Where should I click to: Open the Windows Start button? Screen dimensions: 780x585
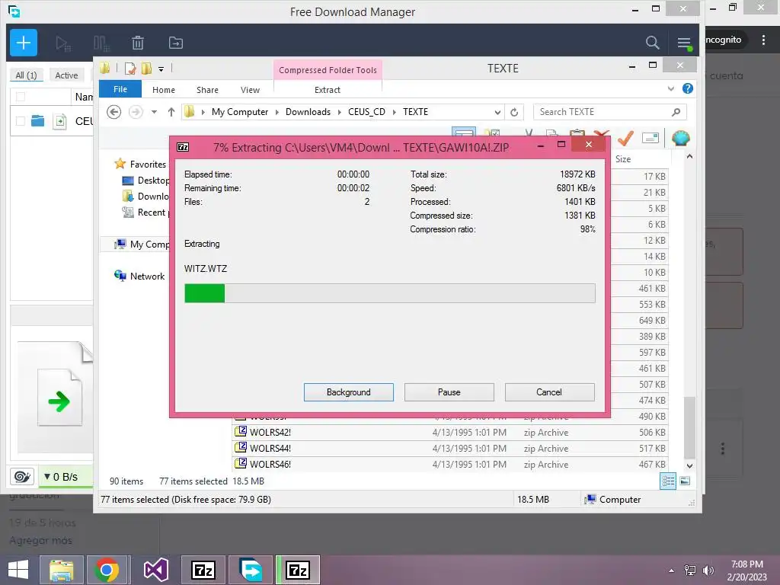pyautogui.click(x=18, y=570)
